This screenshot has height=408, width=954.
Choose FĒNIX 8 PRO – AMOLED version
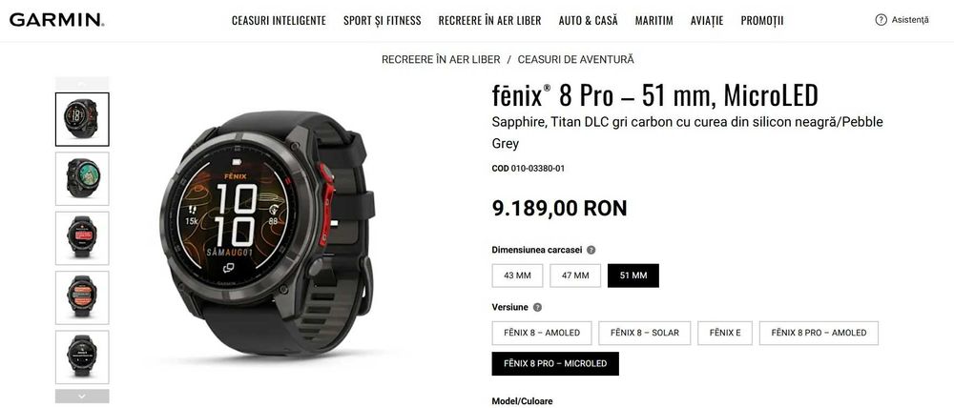point(819,334)
